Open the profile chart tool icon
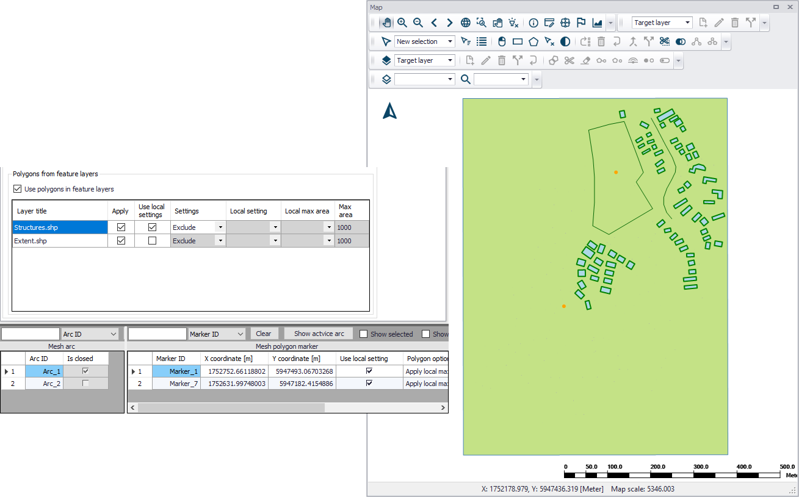The image size is (799, 497). [597, 23]
